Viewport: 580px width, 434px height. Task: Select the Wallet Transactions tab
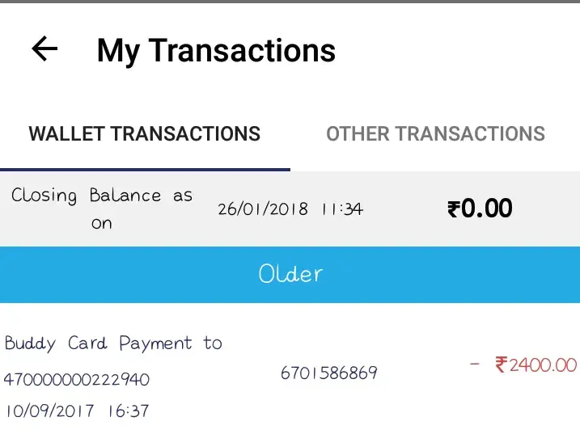pyautogui.click(x=144, y=133)
